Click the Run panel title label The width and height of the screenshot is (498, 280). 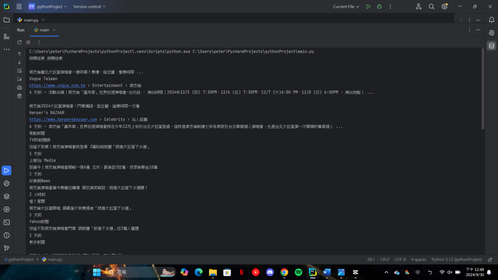(x=20, y=30)
